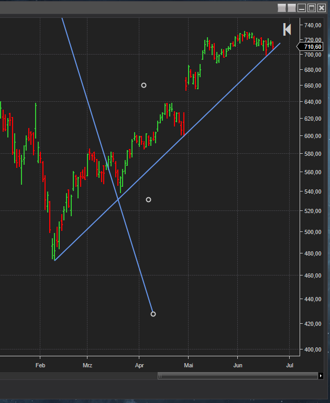Close the chart window
Viewport: 330px width, 403px height.
tap(322, 8)
